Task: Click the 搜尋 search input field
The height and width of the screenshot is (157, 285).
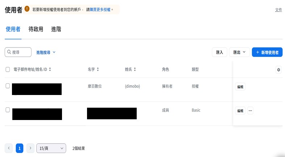Action: 18,52
